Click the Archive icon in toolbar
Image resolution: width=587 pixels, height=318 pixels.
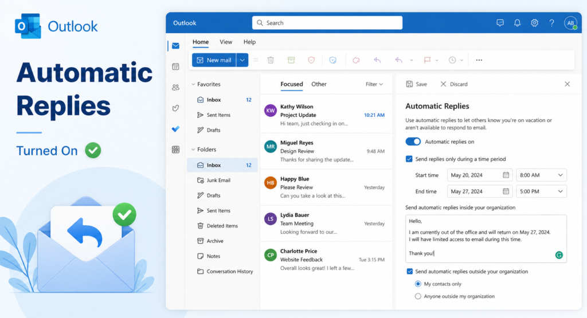pos(291,60)
